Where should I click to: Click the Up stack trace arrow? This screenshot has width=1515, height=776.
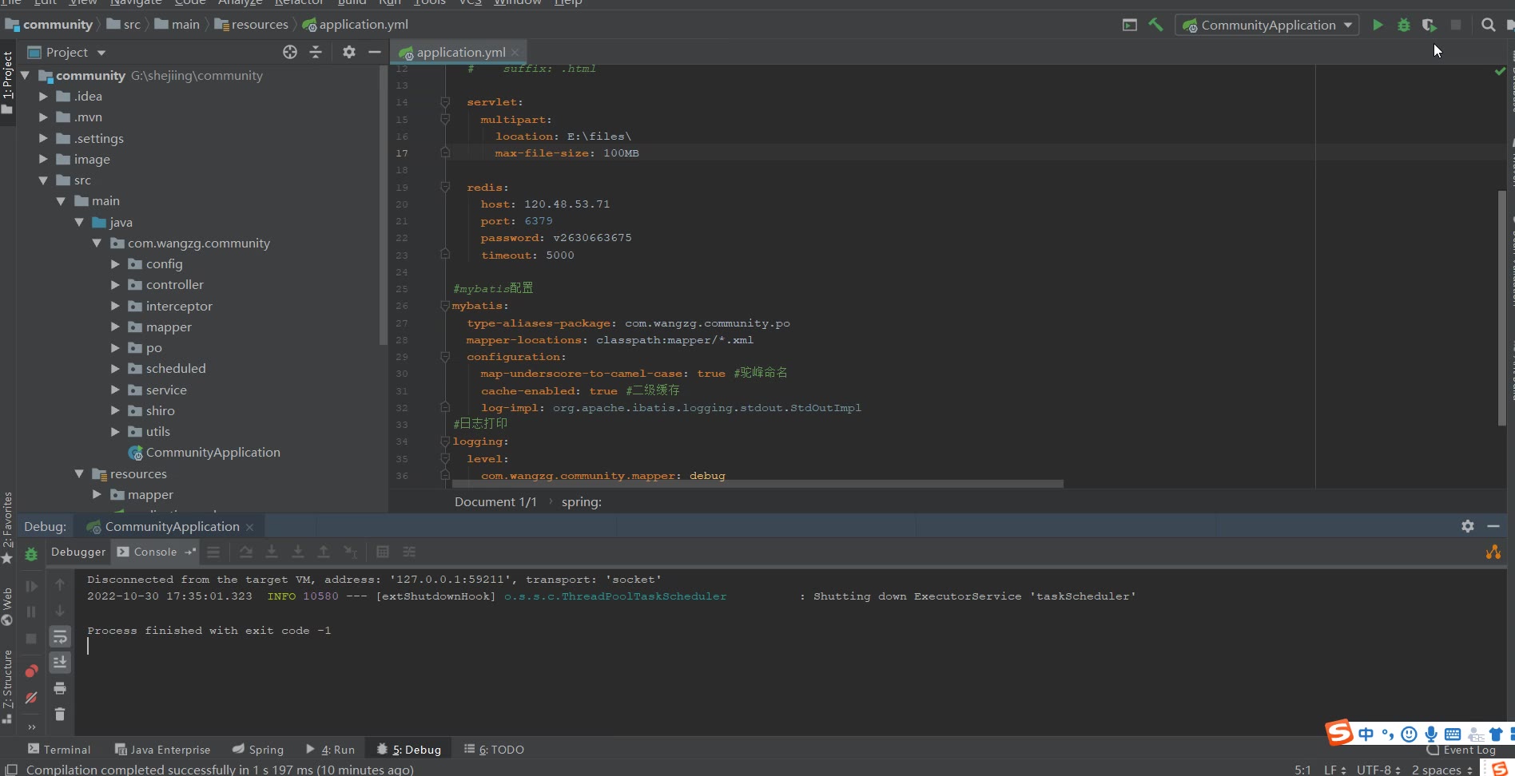click(x=60, y=585)
